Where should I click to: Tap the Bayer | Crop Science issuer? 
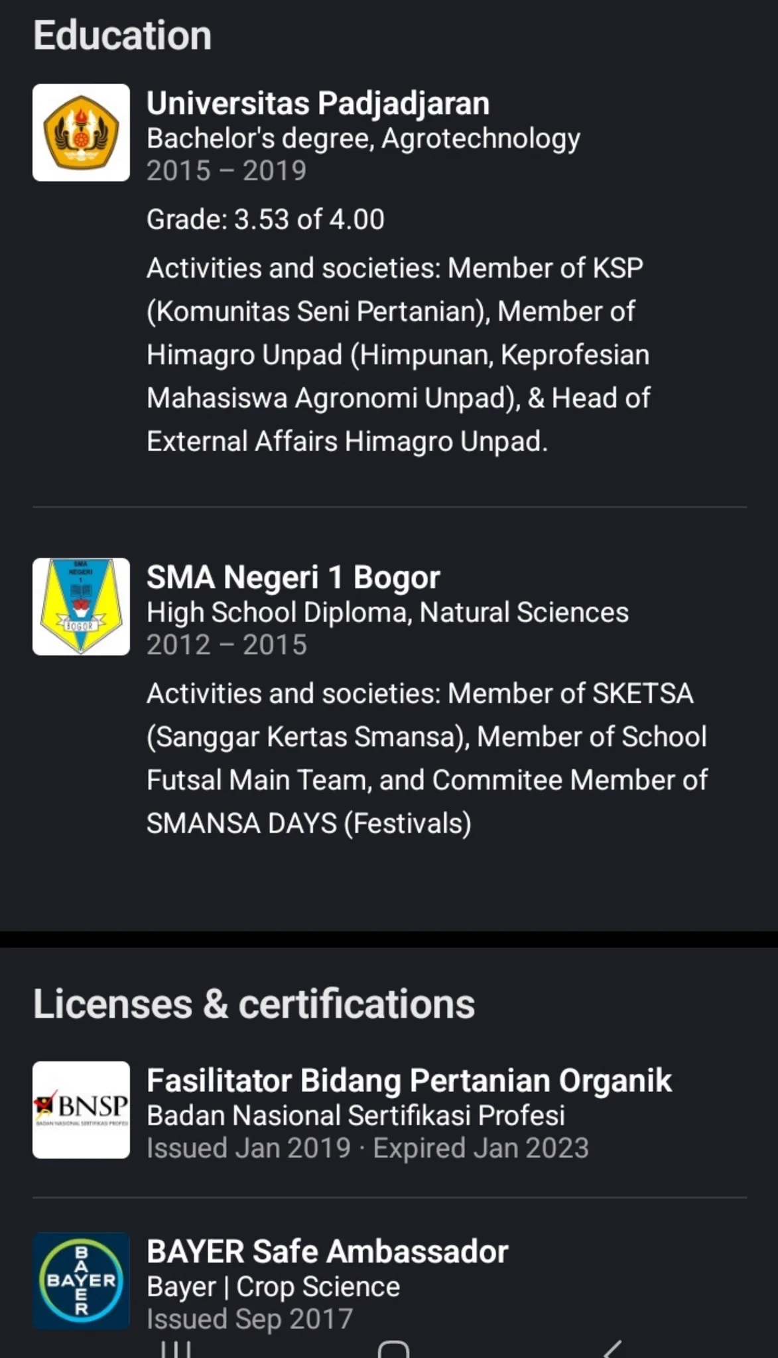(x=273, y=1287)
